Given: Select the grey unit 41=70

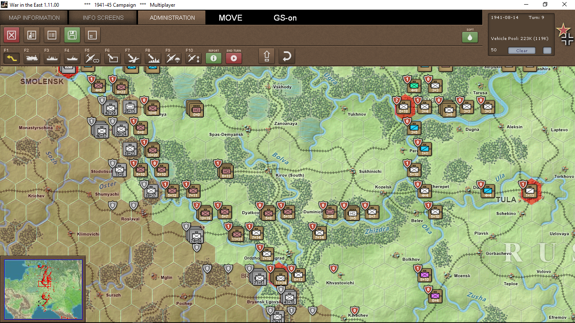Looking at the screenshot, I should point(289,297).
